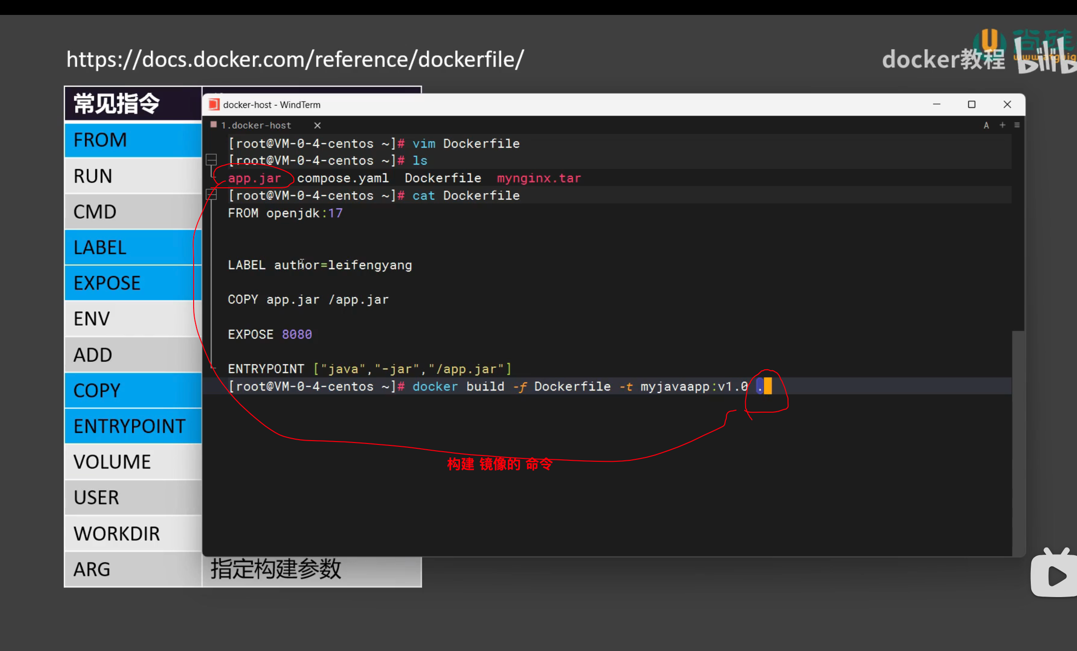Click the terminal cursor after v1.0

point(767,386)
